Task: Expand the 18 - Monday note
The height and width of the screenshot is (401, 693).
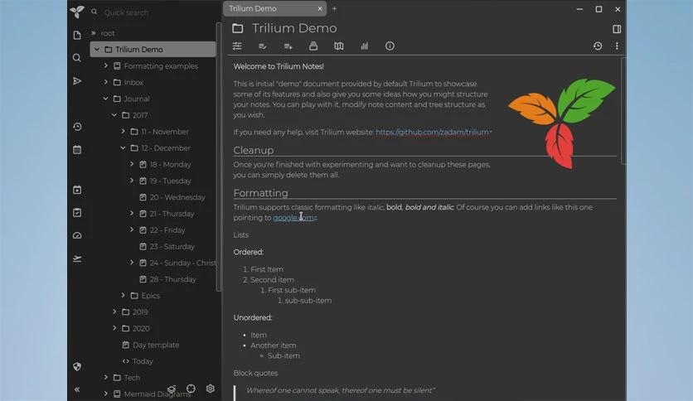Action: coord(132,164)
